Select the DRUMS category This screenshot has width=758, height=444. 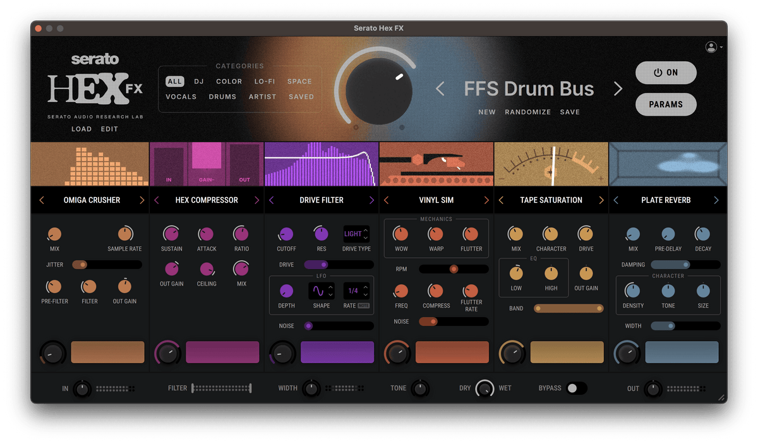[x=222, y=97]
